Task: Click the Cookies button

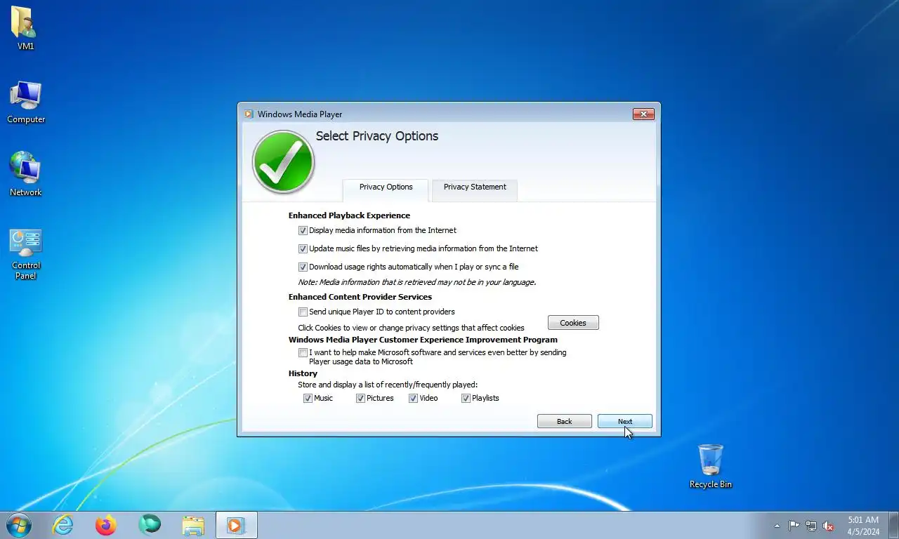Action: pyautogui.click(x=573, y=323)
